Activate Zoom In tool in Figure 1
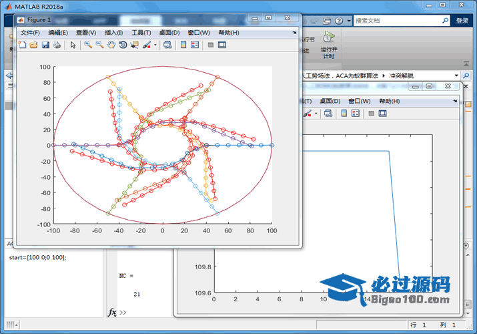Screen dimensions: 477x334 click(88, 45)
